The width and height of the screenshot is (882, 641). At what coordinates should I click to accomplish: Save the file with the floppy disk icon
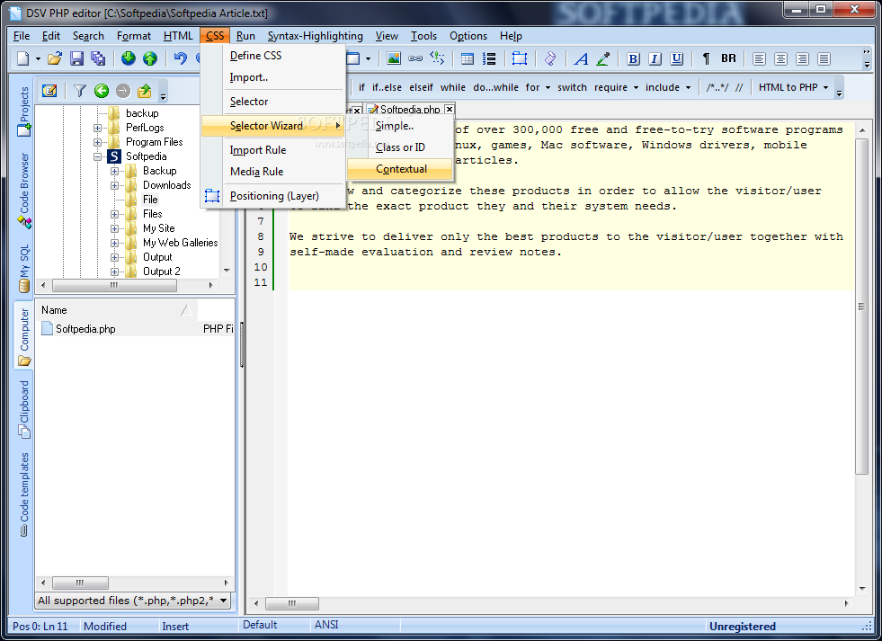[76, 58]
